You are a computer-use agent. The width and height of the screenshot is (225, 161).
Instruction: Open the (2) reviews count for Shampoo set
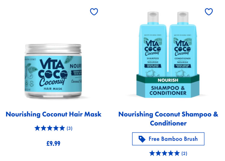[184, 154]
